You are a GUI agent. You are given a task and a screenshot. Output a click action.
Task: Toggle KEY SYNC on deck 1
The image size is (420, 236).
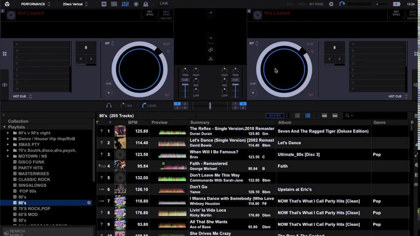click(150, 13)
